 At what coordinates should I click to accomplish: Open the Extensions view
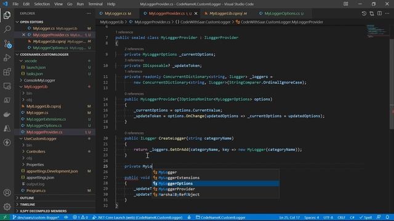point(7,72)
